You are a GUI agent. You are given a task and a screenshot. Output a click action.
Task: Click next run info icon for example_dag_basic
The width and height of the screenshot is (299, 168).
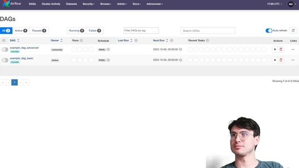(181, 60)
